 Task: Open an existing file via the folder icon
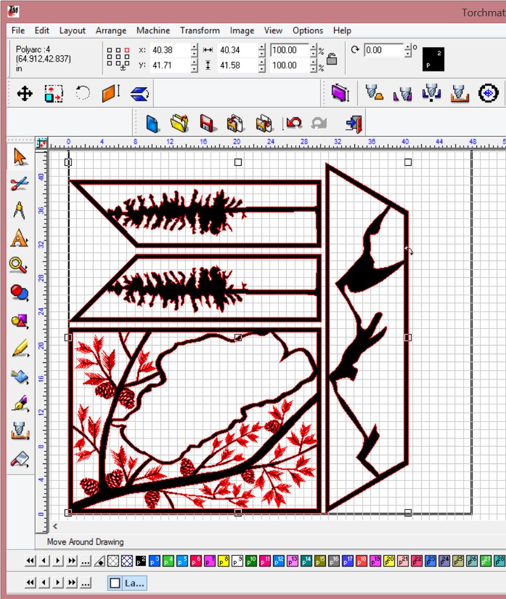point(178,123)
